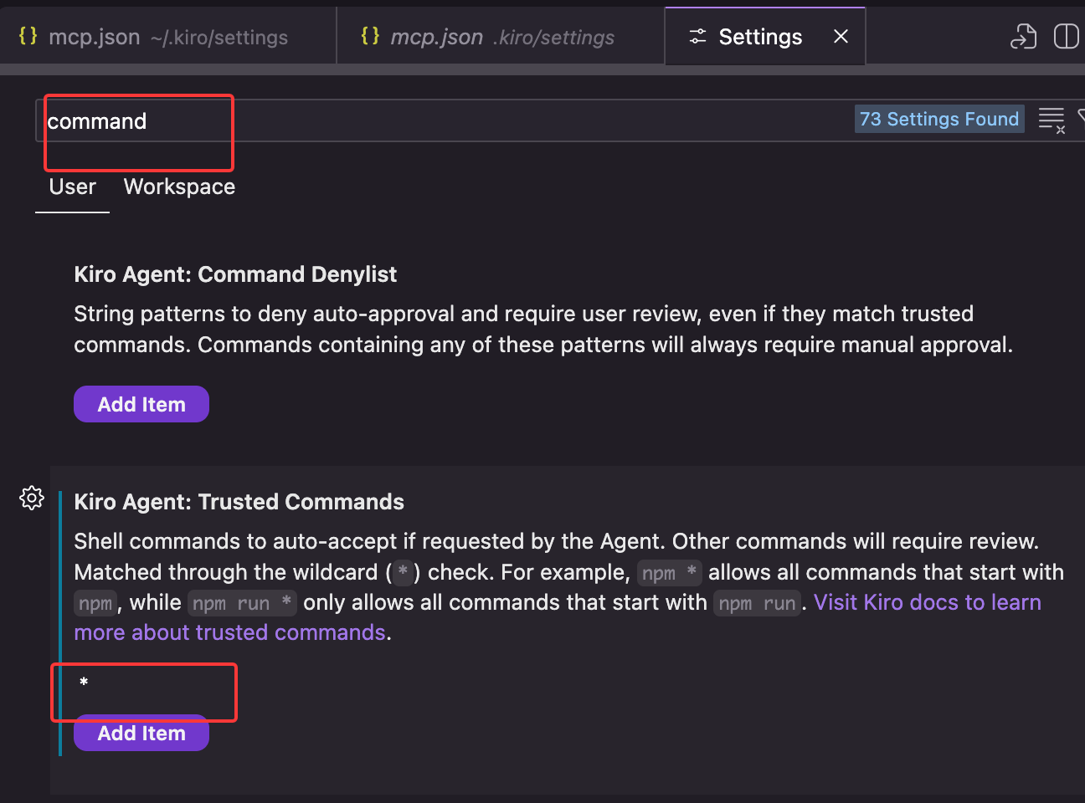The height and width of the screenshot is (803, 1085).
Task: Click JSON braces icon of workspace .kiro/settings mcp.json
Action: 369,36
